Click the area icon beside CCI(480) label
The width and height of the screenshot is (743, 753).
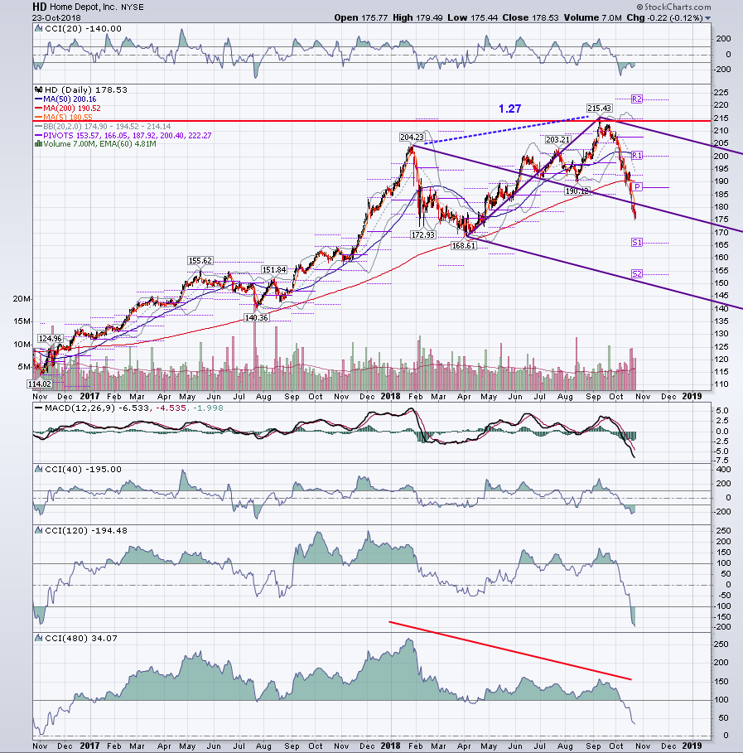(x=38, y=638)
